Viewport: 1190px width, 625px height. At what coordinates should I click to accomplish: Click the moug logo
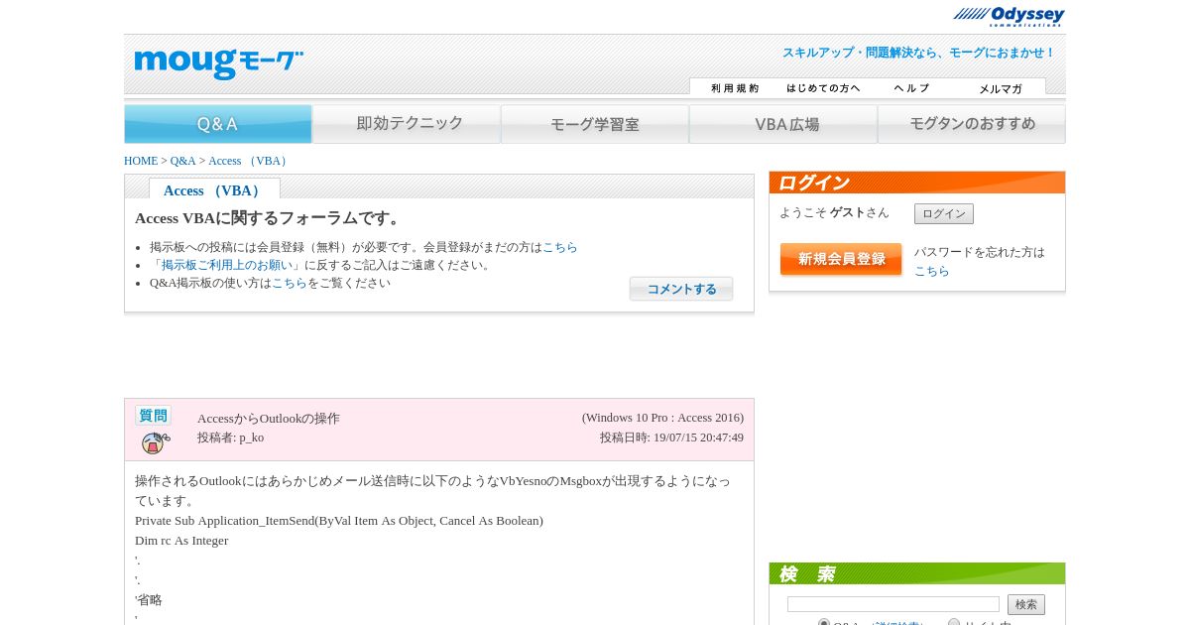[x=218, y=63]
